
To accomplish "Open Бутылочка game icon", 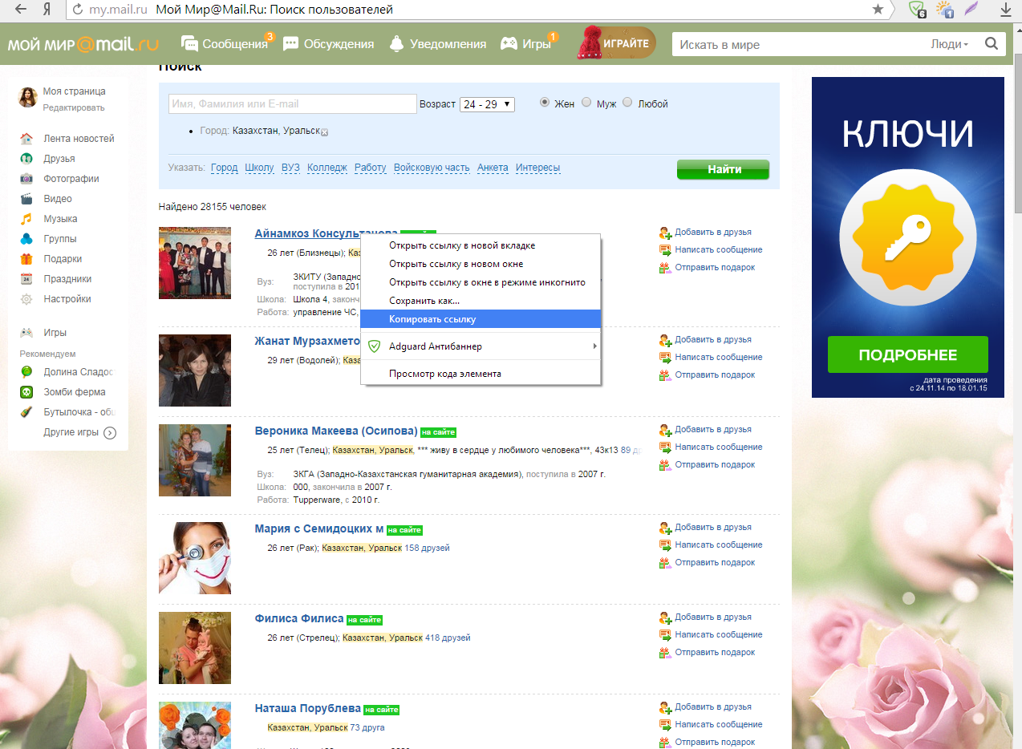I will [26, 412].
